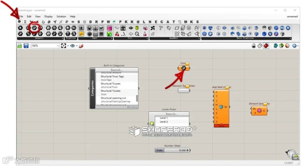The width and height of the screenshot is (303, 166).
Task: Activate the red sketch pen tool
Action: 81,46
